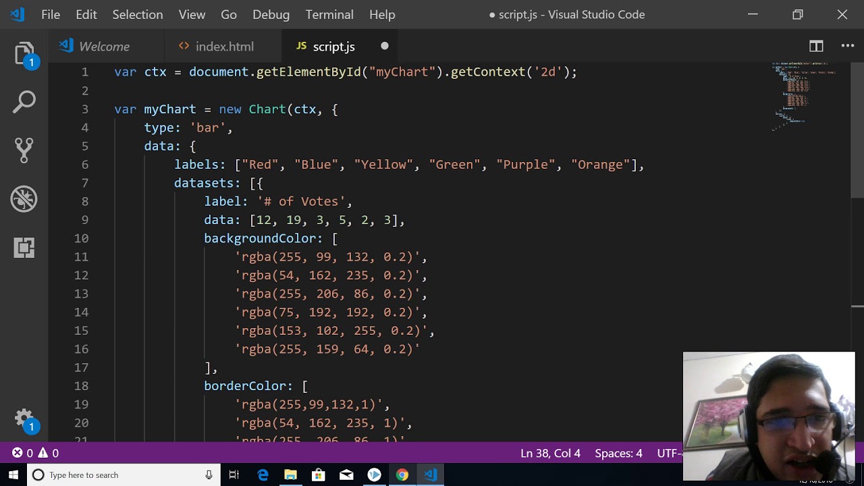Switch to the index.html tab
Image resolution: width=864 pixels, height=486 pixels.
click(x=224, y=47)
